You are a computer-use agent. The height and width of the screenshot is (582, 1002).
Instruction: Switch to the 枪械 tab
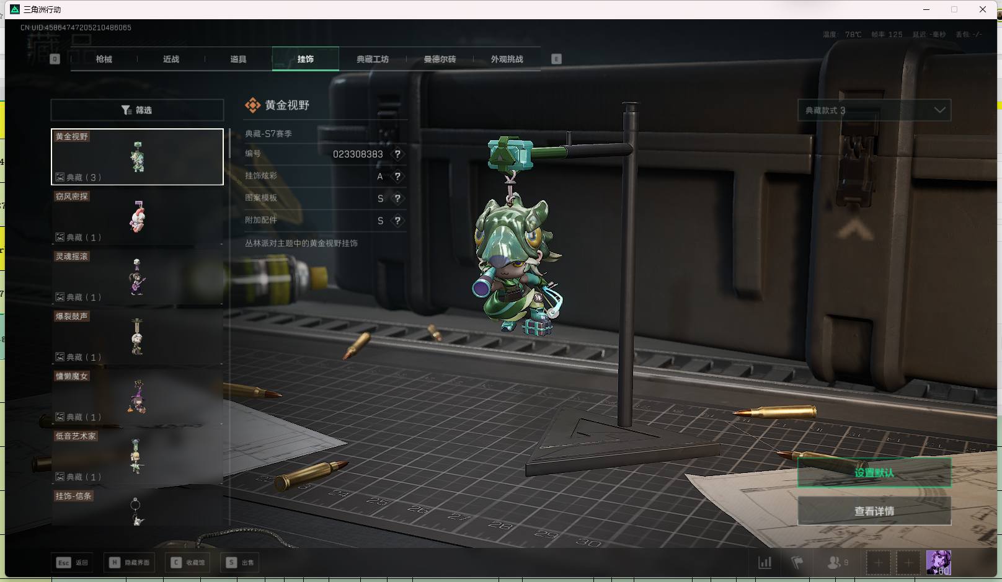[x=104, y=59]
